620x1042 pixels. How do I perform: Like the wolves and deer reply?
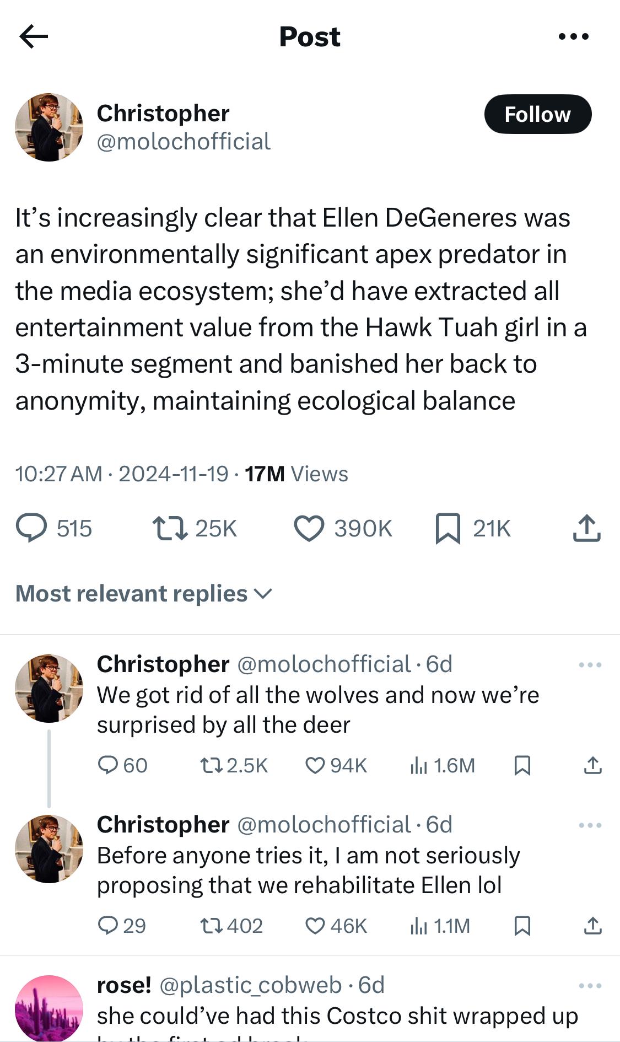click(315, 765)
